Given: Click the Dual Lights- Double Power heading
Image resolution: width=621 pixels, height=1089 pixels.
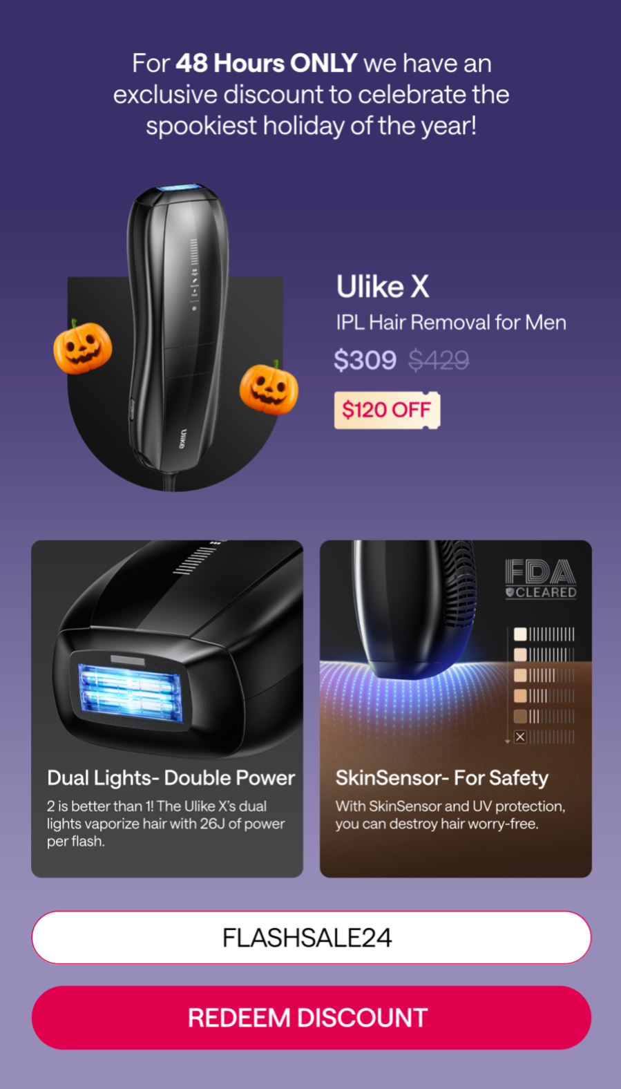Looking at the screenshot, I should (x=171, y=778).
